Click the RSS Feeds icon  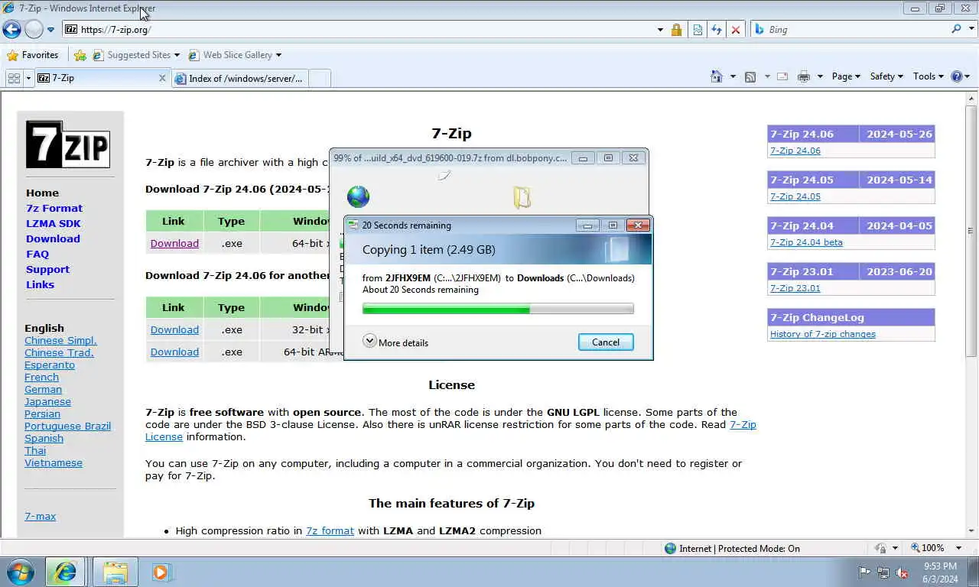click(x=750, y=76)
